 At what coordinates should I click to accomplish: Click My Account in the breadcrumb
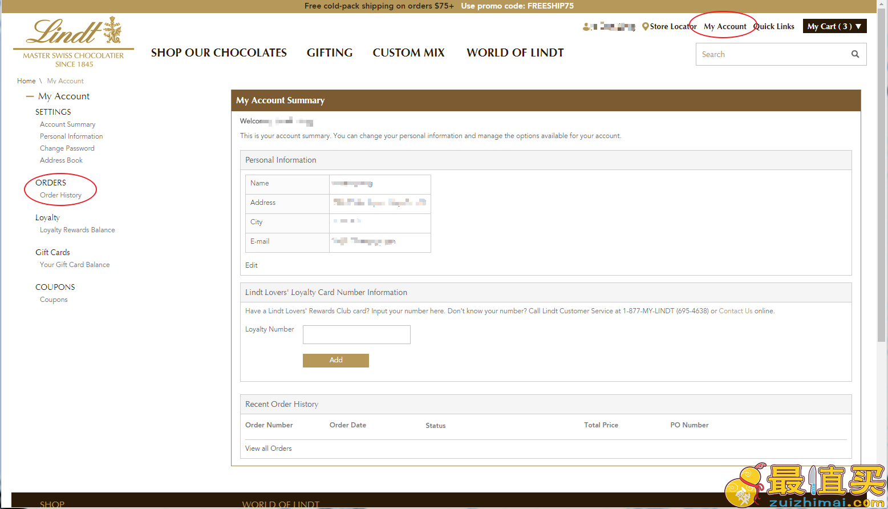pos(65,81)
